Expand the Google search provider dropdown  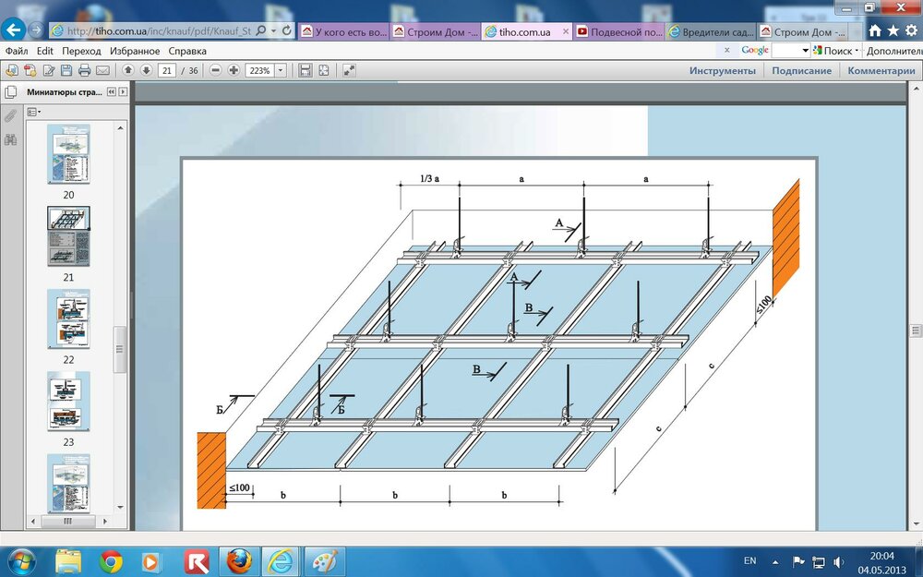click(x=805, y=51)
